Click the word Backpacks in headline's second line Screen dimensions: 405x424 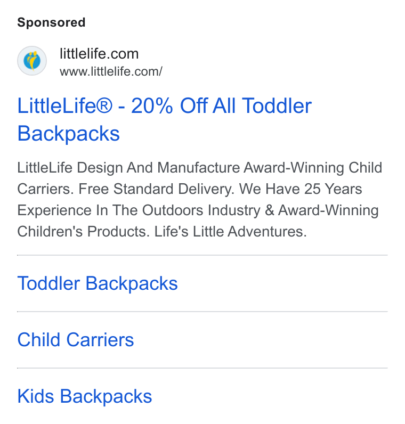point(68,133)
